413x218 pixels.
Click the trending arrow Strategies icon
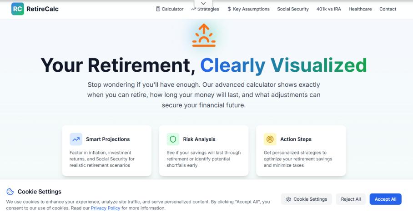(x=194, y=9)
